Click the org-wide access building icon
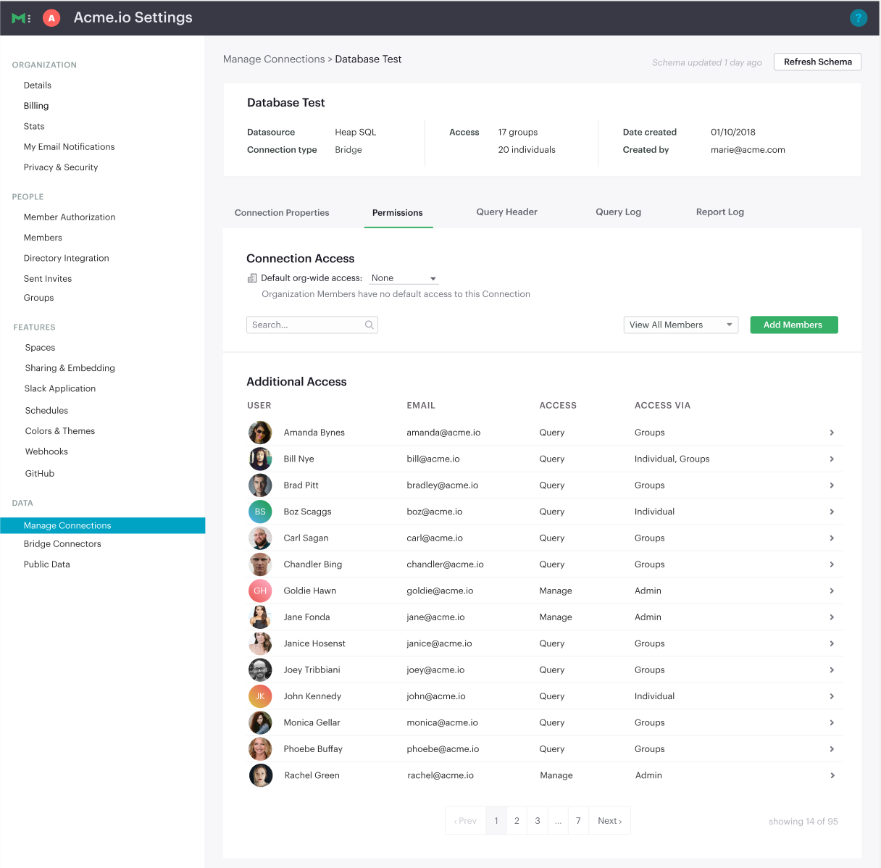This screenshot has width=881, height=868. [252, 278]
